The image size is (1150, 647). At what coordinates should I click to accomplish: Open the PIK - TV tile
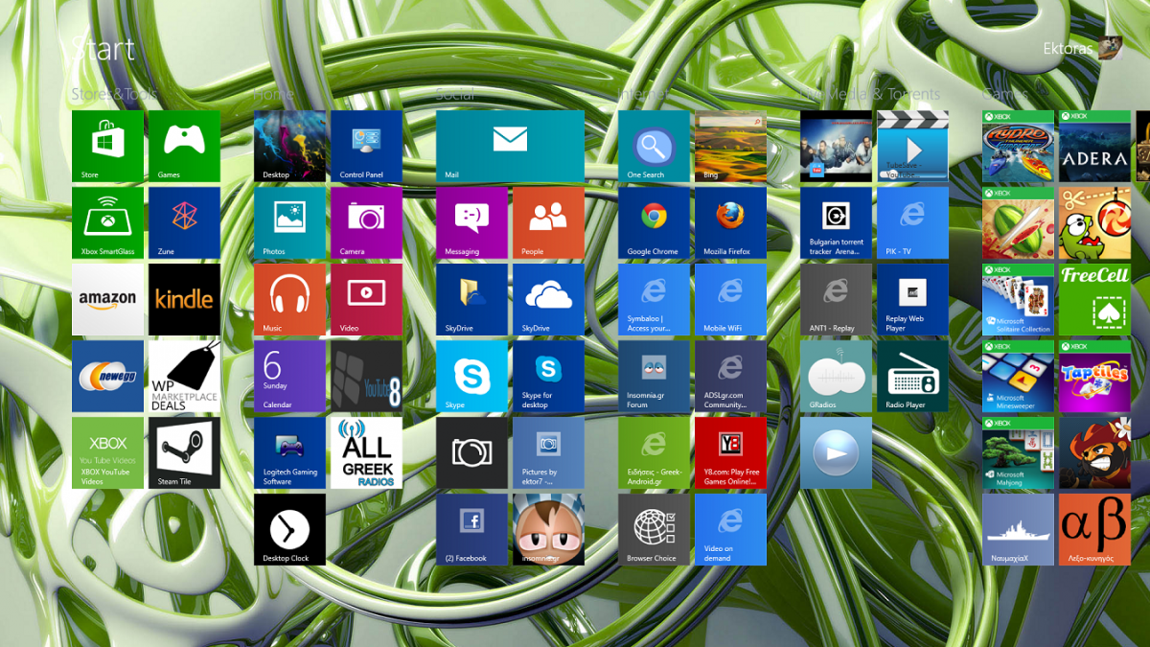click(912, 222)
